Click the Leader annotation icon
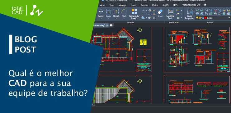The height and width of the screenshot is (113, 231). coord(178,14)
